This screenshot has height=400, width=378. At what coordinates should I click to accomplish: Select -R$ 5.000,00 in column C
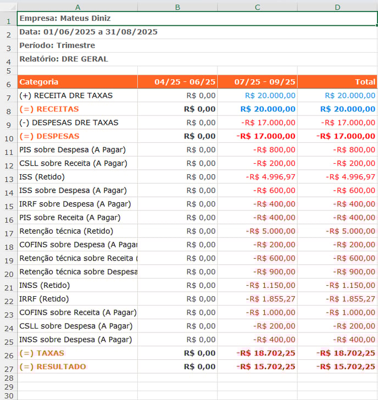[257, 231]
